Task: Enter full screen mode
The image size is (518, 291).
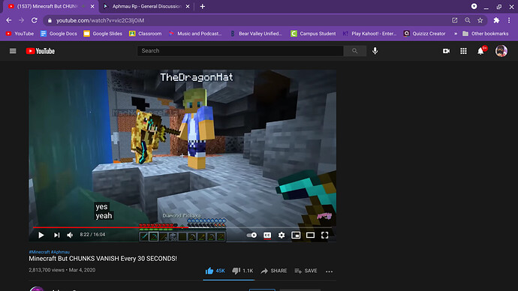Action: pyautogui.click(x=325, y=235)
